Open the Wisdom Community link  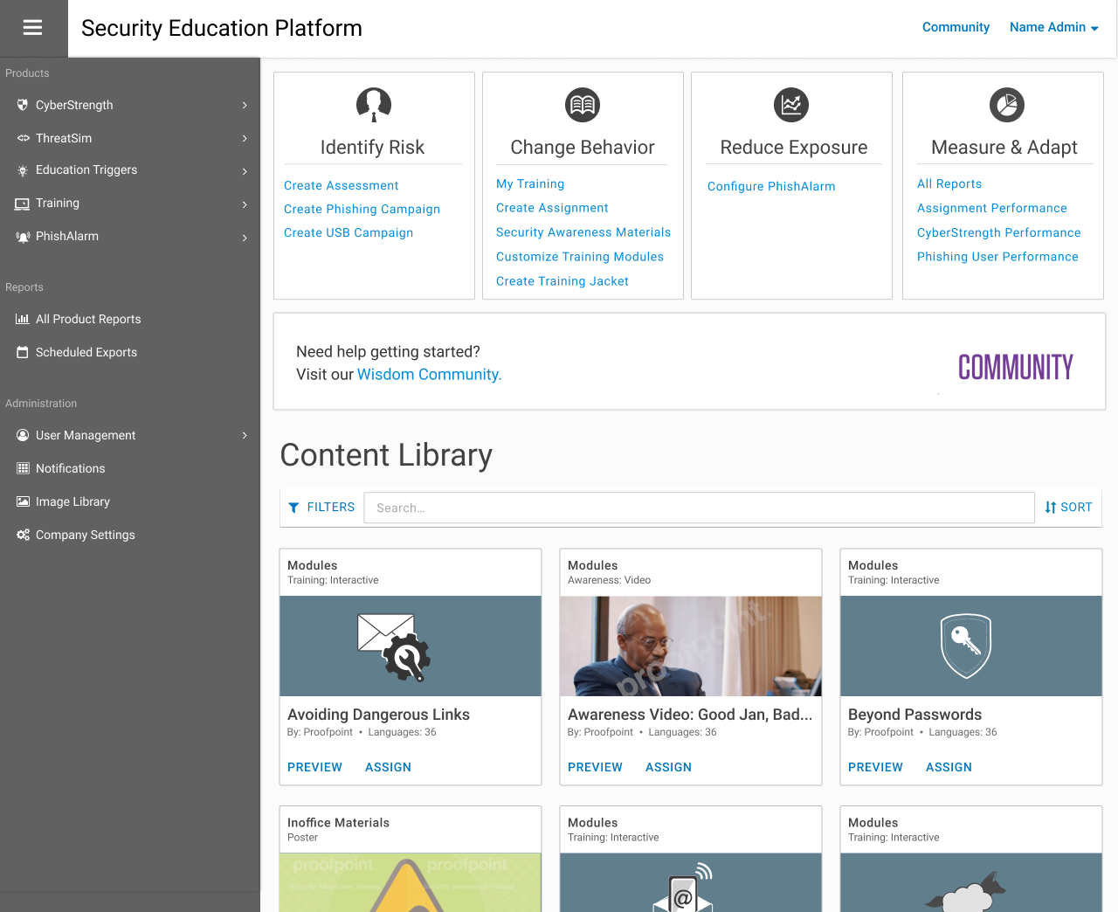(429, 374)
